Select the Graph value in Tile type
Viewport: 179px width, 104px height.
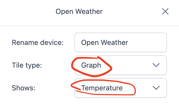(91, 65)
